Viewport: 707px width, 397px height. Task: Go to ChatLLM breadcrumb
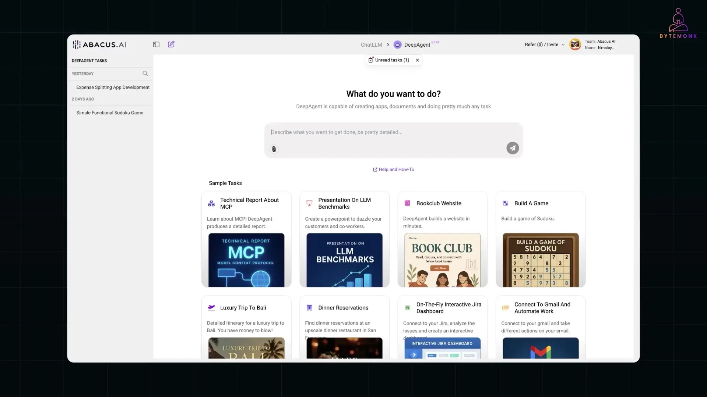(371, 44)
